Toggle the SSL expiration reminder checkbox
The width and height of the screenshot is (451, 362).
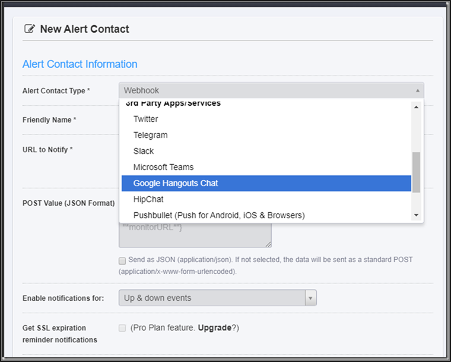coord(122,328)
